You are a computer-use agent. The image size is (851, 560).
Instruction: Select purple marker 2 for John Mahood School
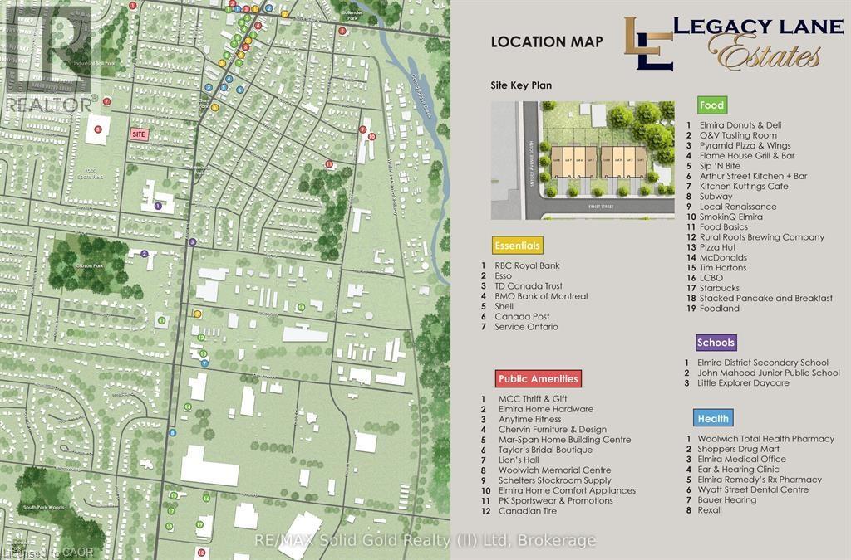pyautogui.click(x=144, y=254)
